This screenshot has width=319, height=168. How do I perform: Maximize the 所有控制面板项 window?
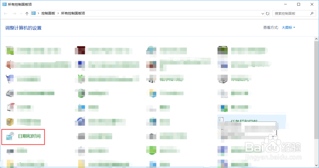point(299,4)
